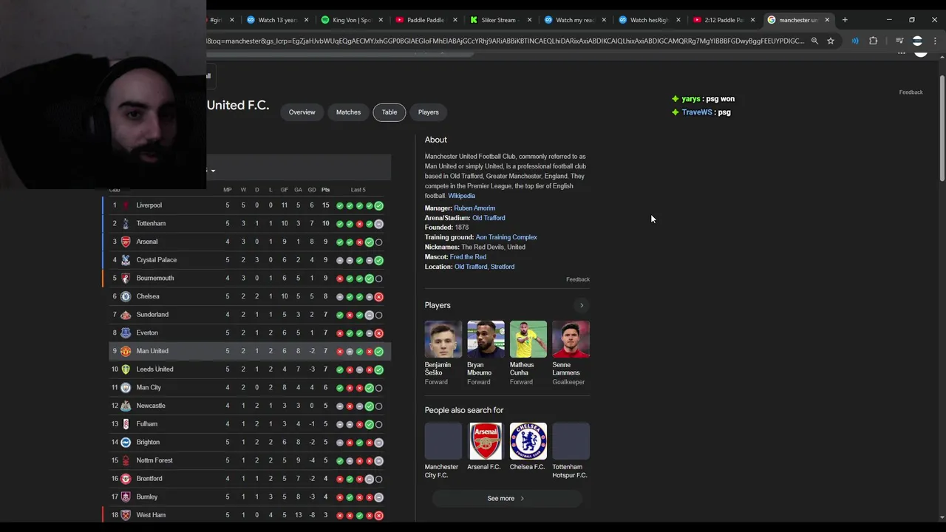Click the browser address bar URL
The image size is (946, 532).
coord(506,41)
